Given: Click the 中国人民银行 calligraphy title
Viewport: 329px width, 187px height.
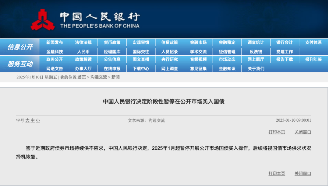Looking at the screenshot, I should pos(100,17).
